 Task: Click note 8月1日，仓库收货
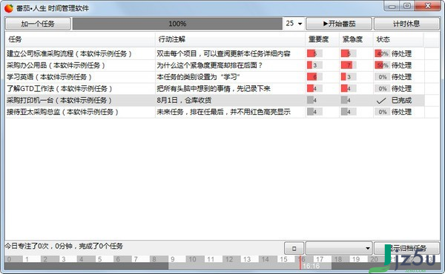[x=184, y=100]
